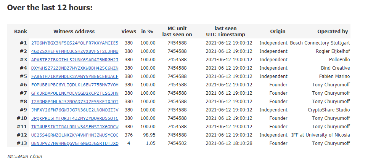Open rank #6 address FOPUBEUPBC6YLIQDLKL6EW775BMV7YOH
Viewport: 368px width, 159px height.
75,85
